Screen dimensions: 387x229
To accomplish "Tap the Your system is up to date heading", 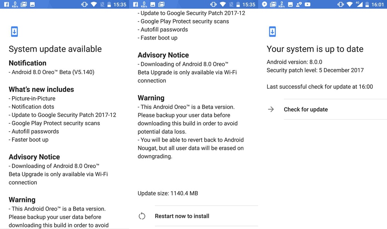I will (x=315, y=49).
